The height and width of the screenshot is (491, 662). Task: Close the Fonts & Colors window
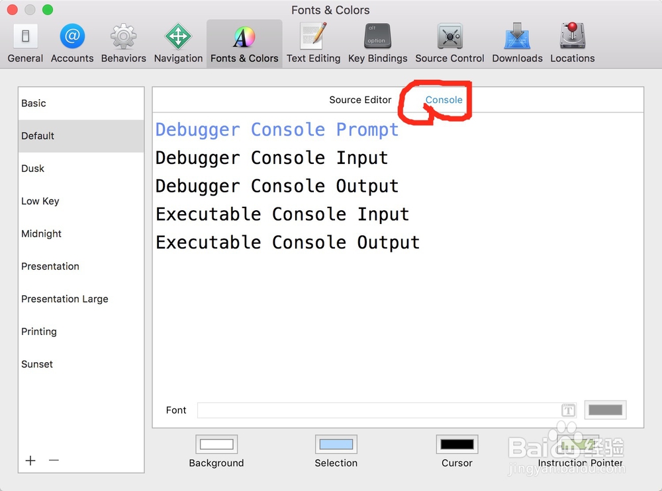point(12,10)
